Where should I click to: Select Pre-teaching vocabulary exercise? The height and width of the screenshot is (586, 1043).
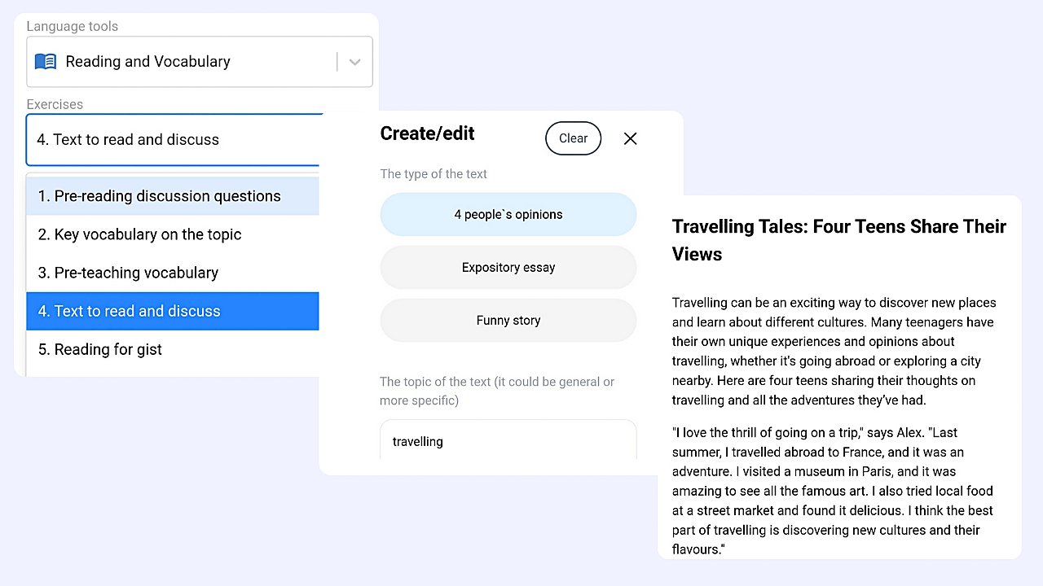tap(173, 273)
